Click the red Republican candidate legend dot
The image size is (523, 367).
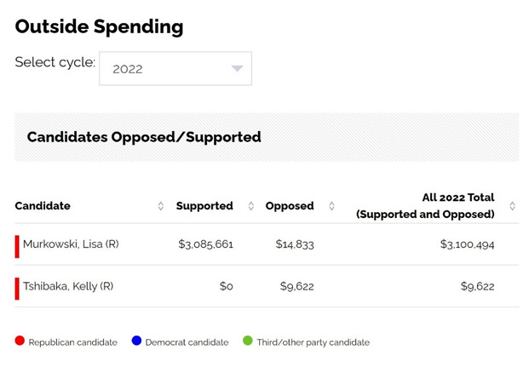[20, 341]
